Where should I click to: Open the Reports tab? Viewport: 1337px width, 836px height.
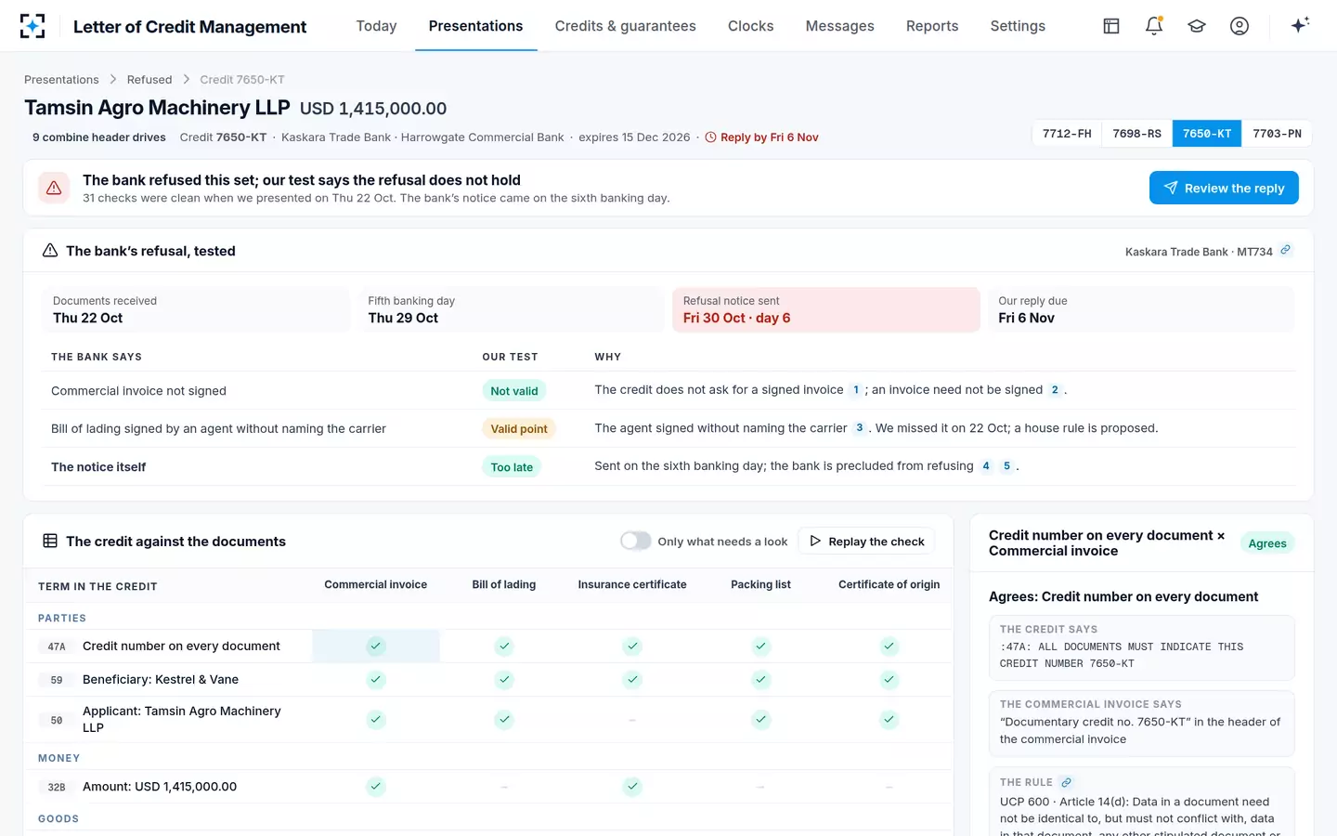point(932,26)
